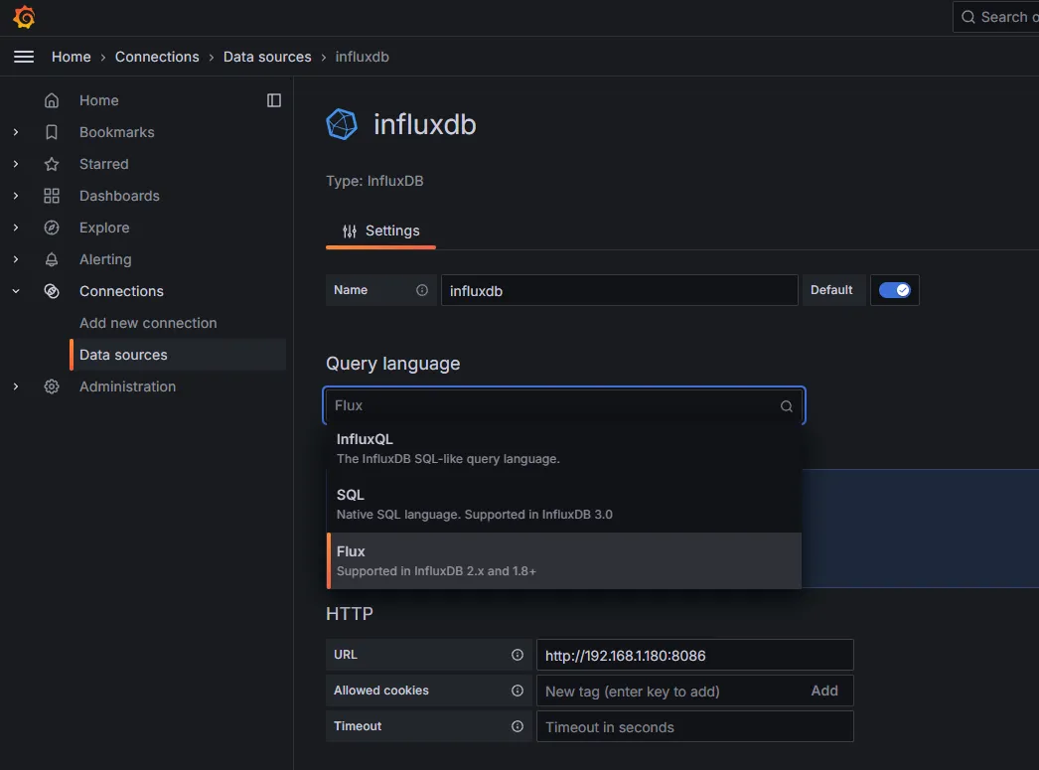Click the magnifier icon in the Query language box

tap(787, 406)
